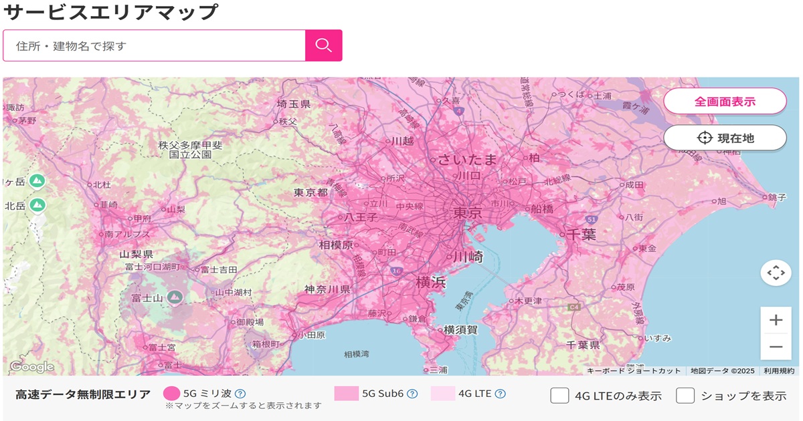Click the 富士山 mountain marker icon

[175, 296]
